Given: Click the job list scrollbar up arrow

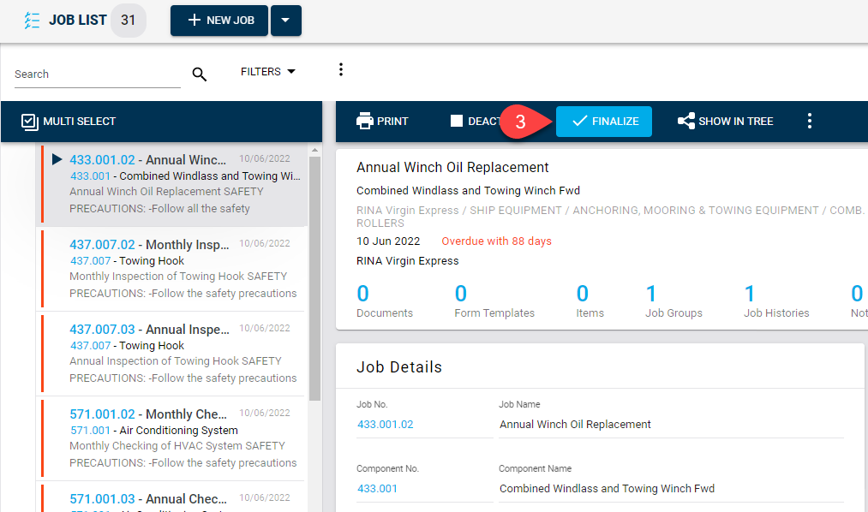Looking at the screenshot, I should coord(315,151).
